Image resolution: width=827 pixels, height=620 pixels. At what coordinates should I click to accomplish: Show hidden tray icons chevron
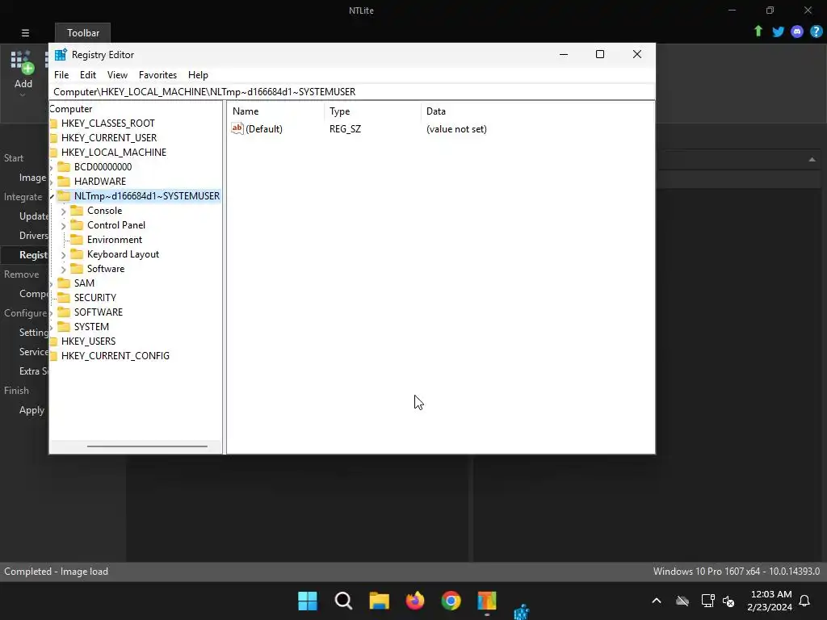tap(657, 601)
